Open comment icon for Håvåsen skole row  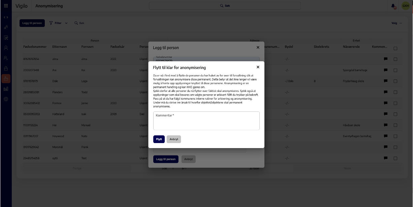click(386, 125)
